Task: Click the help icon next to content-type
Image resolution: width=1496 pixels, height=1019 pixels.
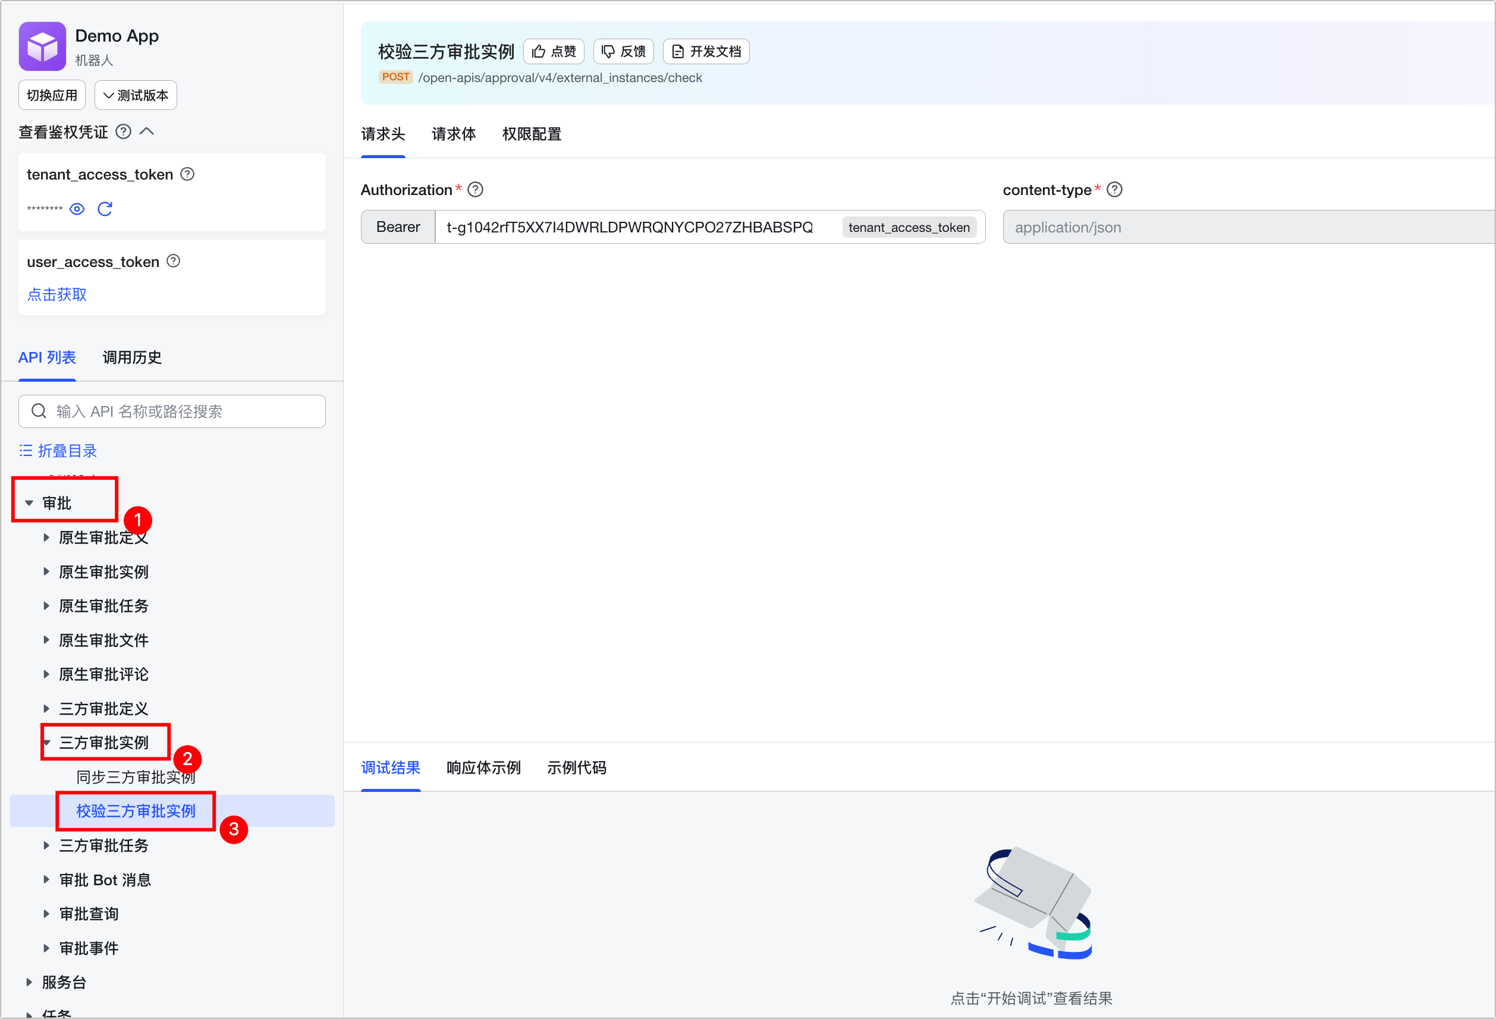Action: tap(1114, 190)
